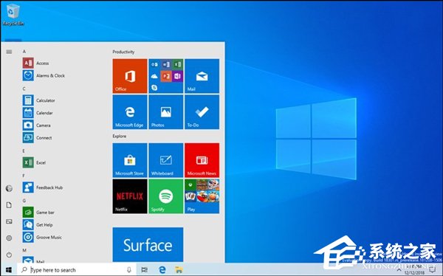
Task: Open the user account icon in Start sidebar
Action: click(9, 188)
